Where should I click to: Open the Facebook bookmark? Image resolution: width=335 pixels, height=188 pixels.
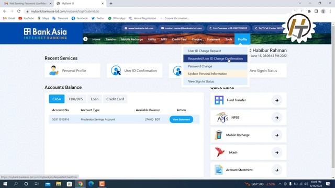coord(80,18)
